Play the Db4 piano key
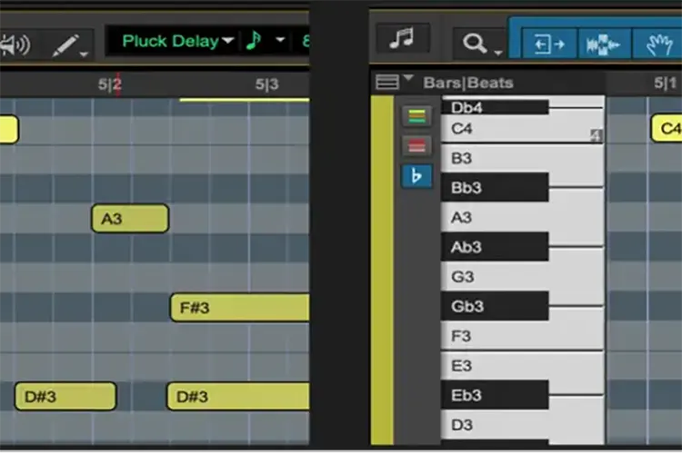Image resolution: width=682 pixels, height=454 pixels. point(495,107)
